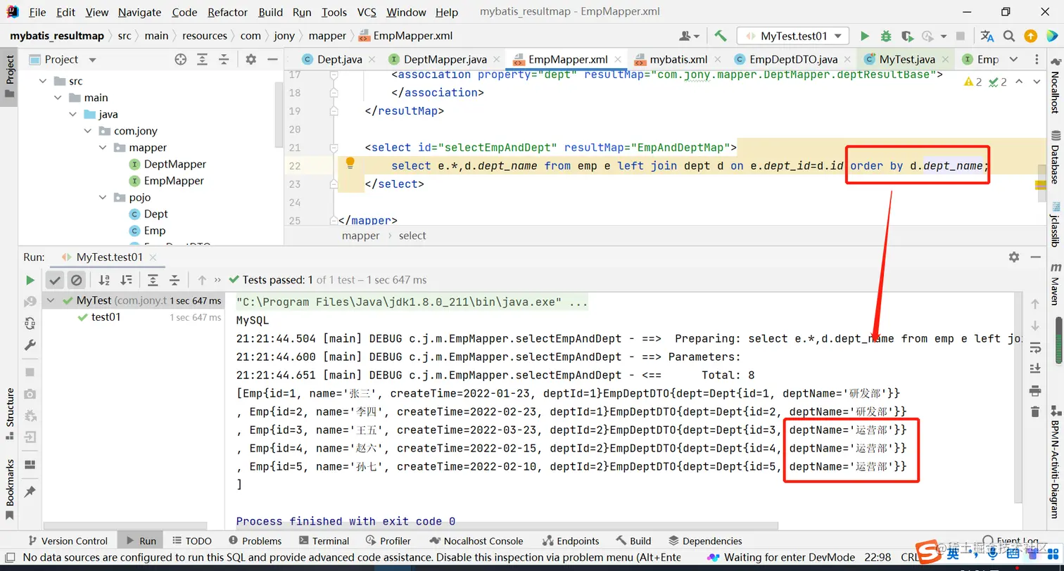Switch to the DeptMapper.java editor tab
This screenshot has height=571, width=1064.
(445, 60)
